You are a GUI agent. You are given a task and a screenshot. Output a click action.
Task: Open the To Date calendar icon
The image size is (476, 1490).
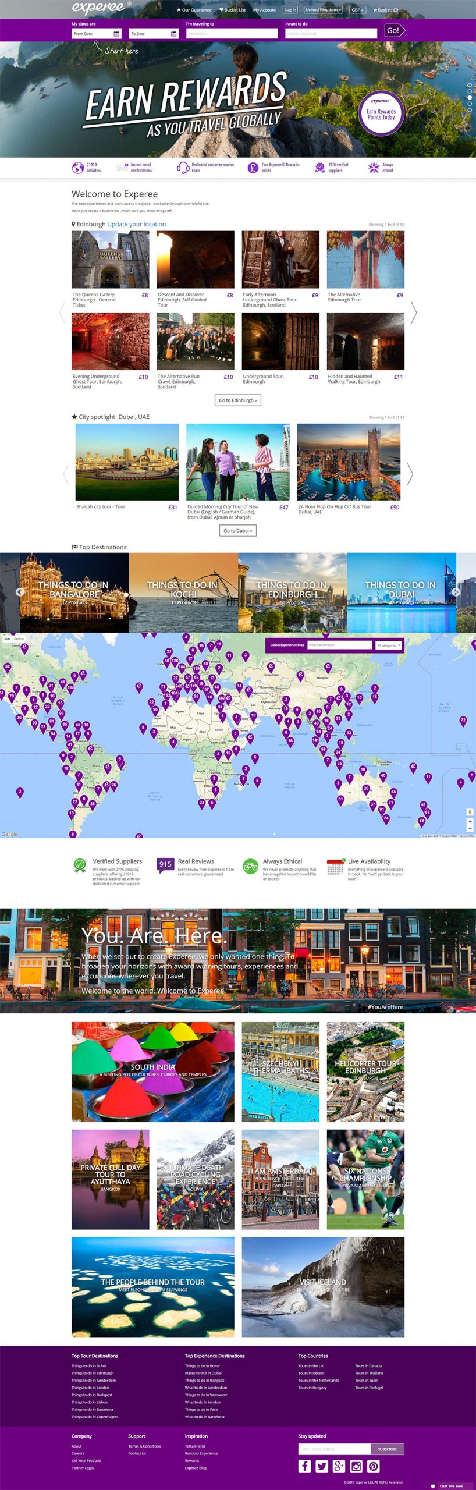tap(173, 34)
